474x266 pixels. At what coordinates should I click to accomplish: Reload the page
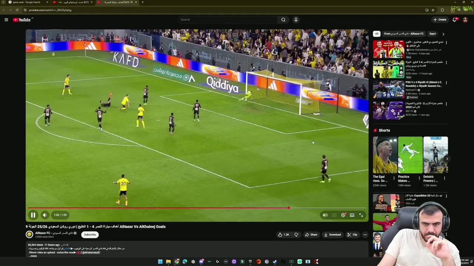(17, 10)
